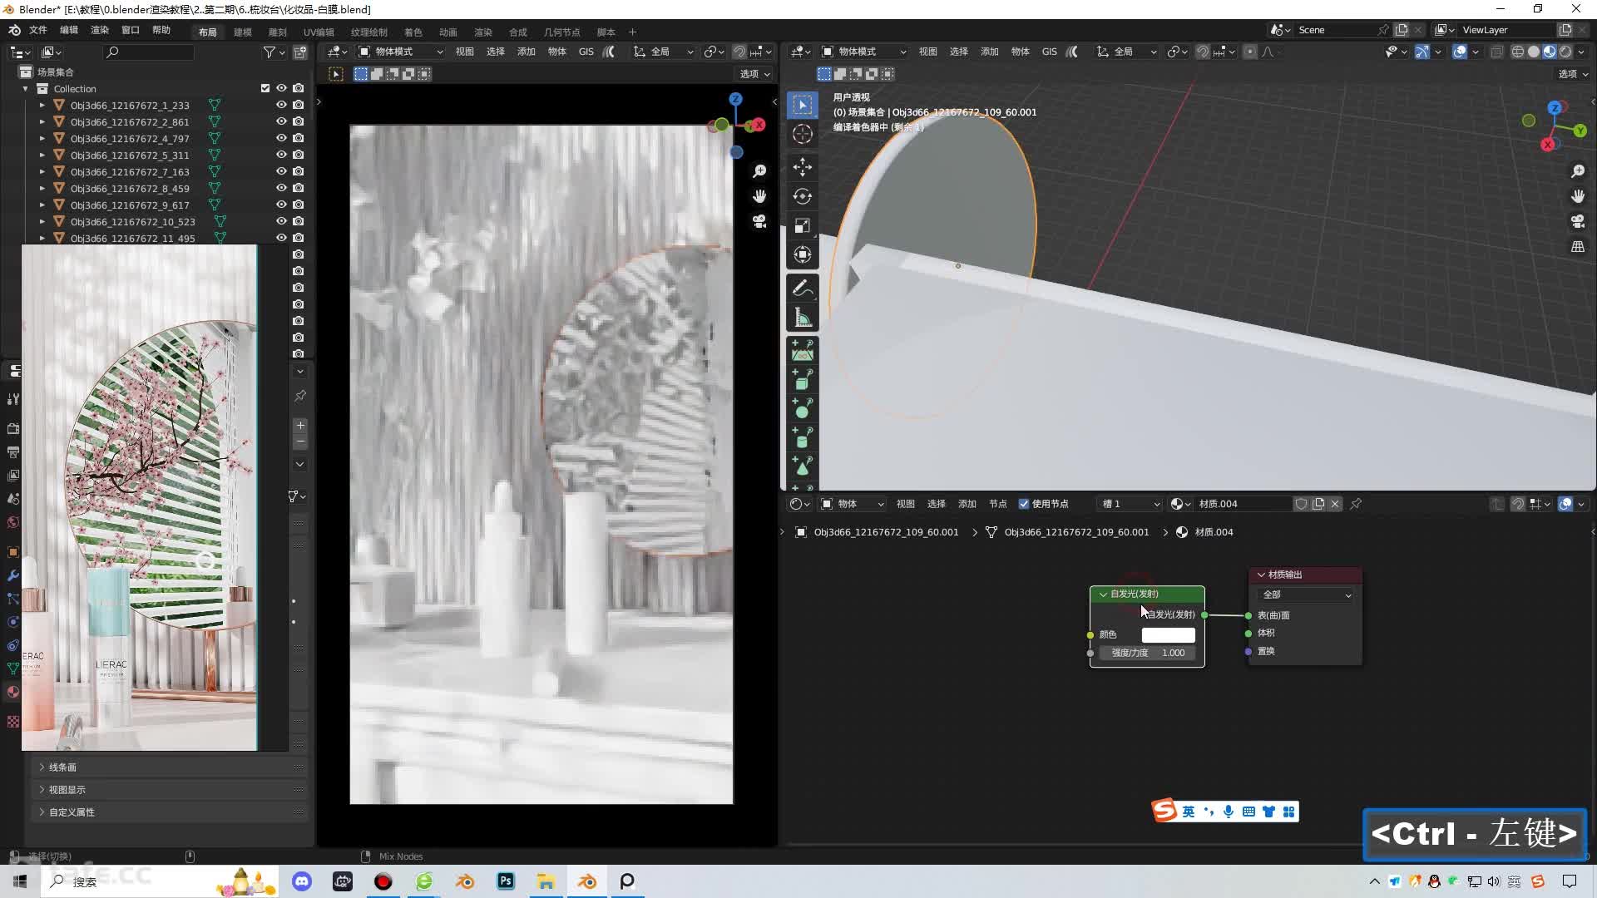Select the Add Cube tool
The width and height of the screenshot is (1597, 898).
click(x=802, y=379)
